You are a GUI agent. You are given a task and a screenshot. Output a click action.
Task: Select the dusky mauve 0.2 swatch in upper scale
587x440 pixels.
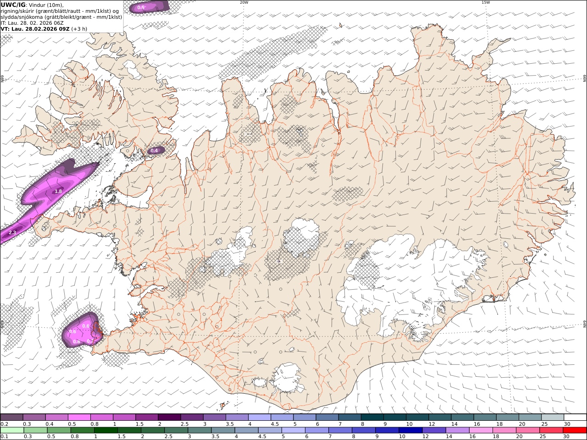[x=11, y=418]
